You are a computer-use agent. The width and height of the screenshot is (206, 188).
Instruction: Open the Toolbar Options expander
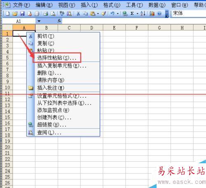pos(167,14)
